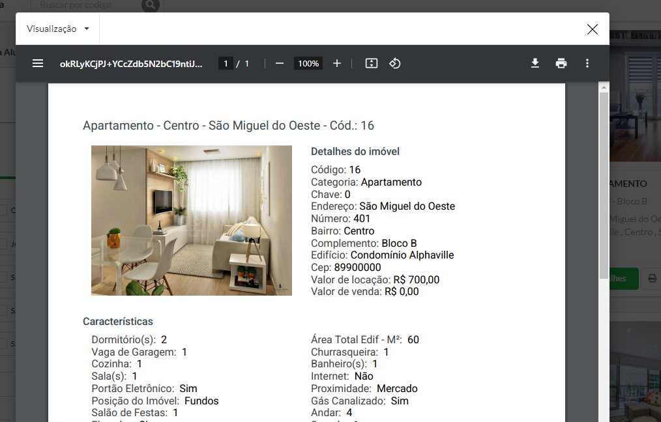661x422 pixels.
Task: Click the 'Banheiro(s): 1' line
Action: (x=344, y=364)
